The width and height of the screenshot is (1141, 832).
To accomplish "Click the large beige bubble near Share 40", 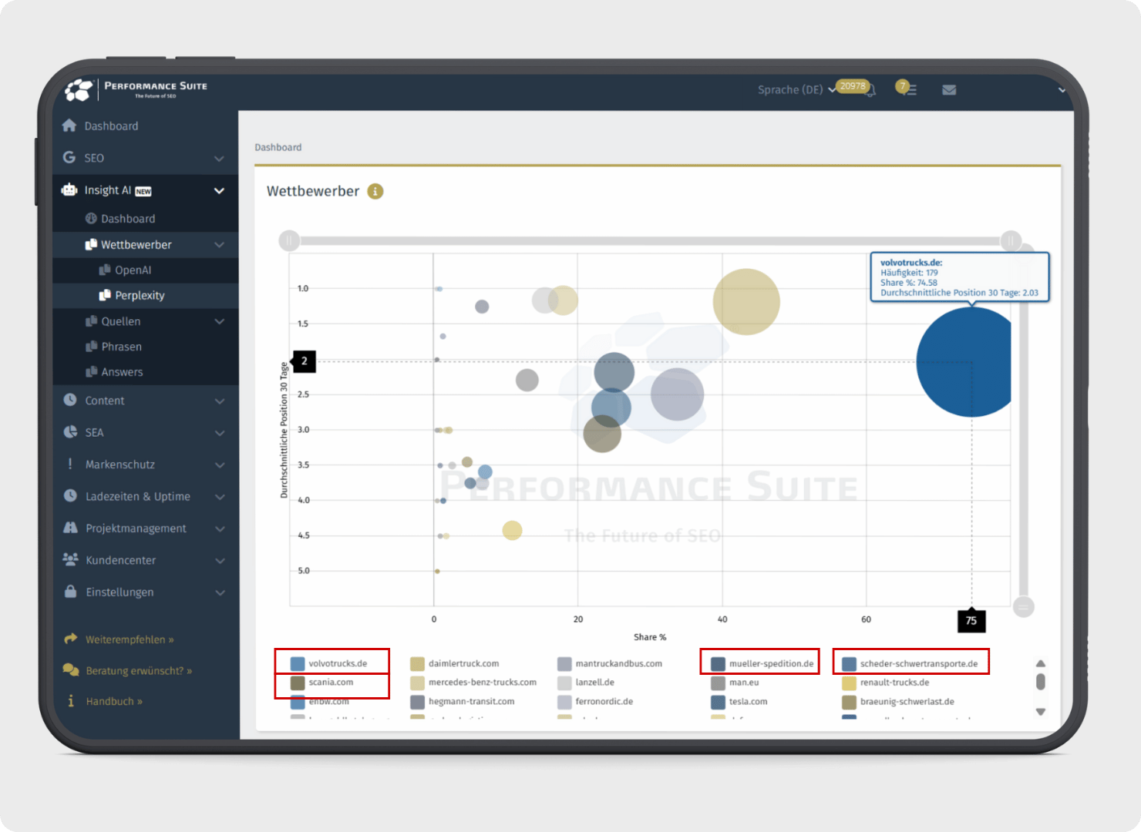I will 746,302.
